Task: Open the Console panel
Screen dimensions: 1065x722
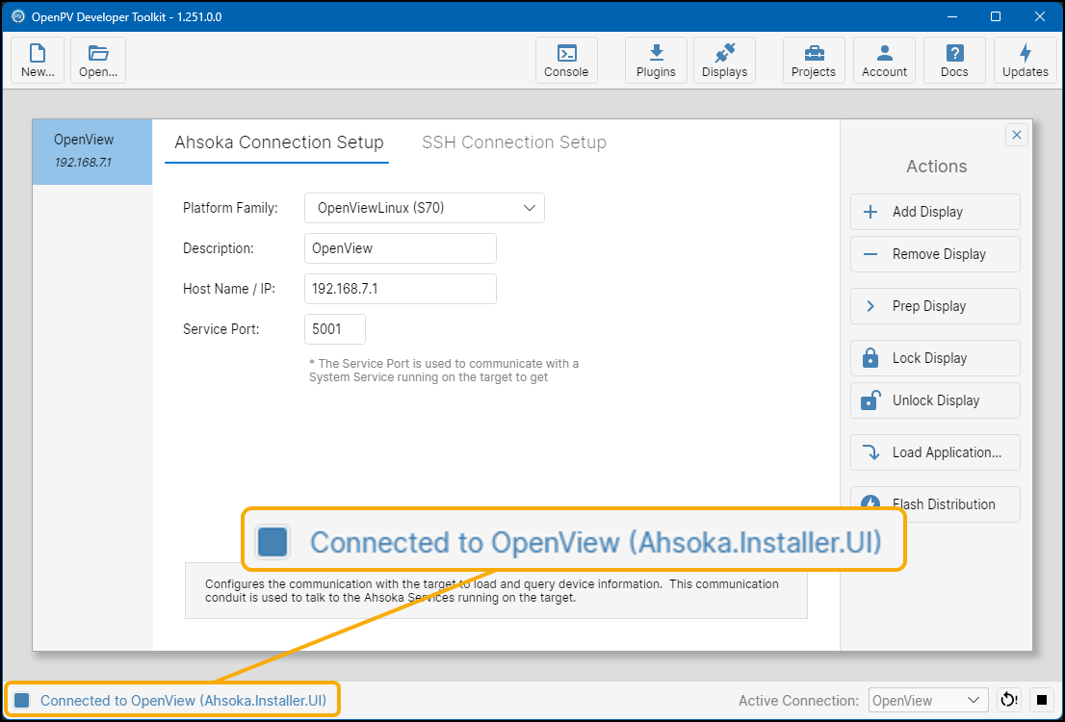Action: [566, 61]
